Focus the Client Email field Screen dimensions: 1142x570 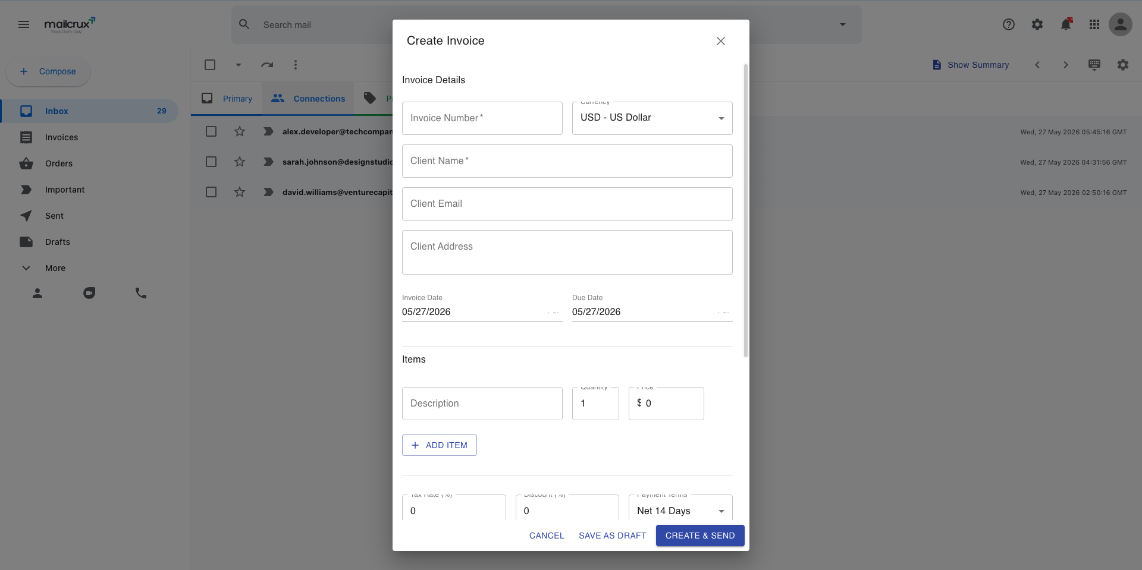point(567,204)
